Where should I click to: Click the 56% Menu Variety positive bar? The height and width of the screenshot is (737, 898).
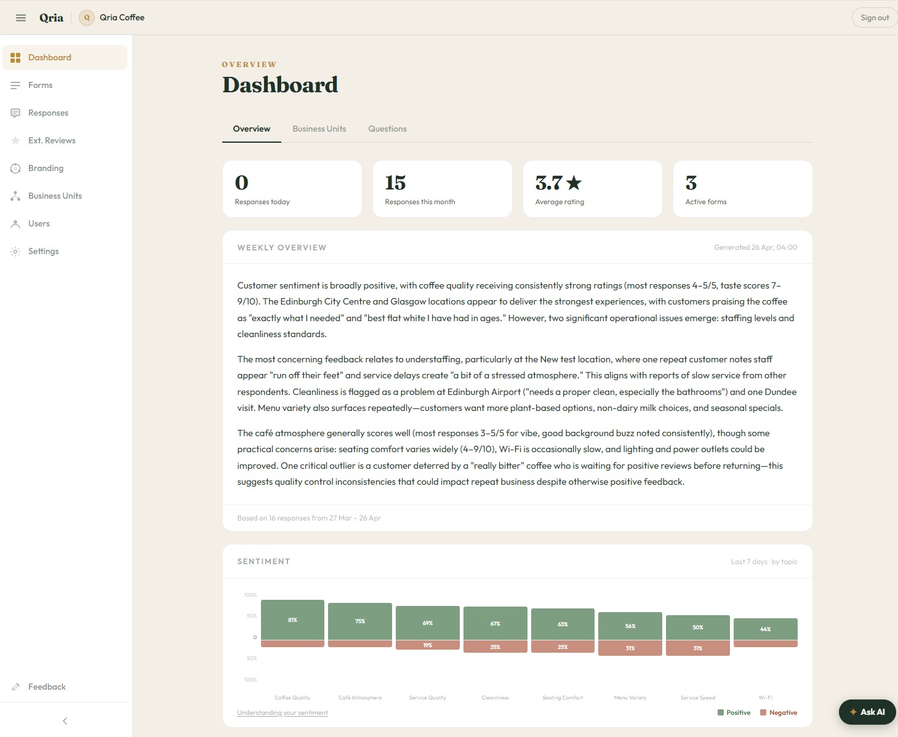click(630, 626)
